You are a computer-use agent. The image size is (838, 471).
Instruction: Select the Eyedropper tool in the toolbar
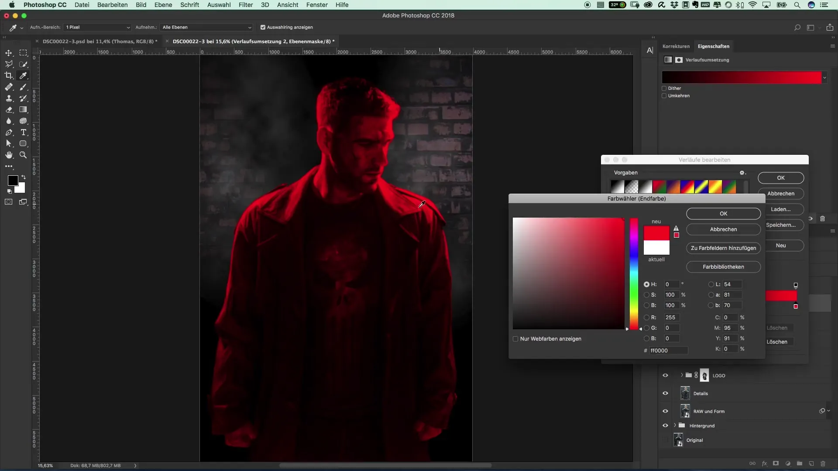coord(23,75)
